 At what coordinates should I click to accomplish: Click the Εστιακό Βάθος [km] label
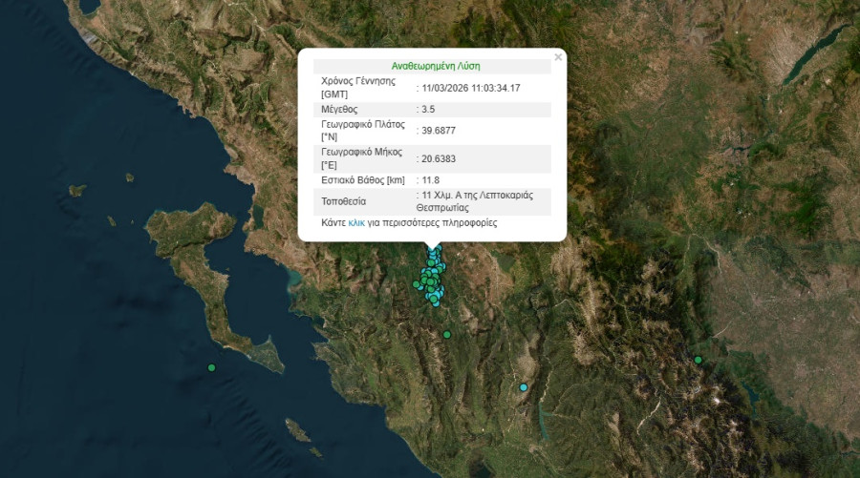tap(364, 179)
